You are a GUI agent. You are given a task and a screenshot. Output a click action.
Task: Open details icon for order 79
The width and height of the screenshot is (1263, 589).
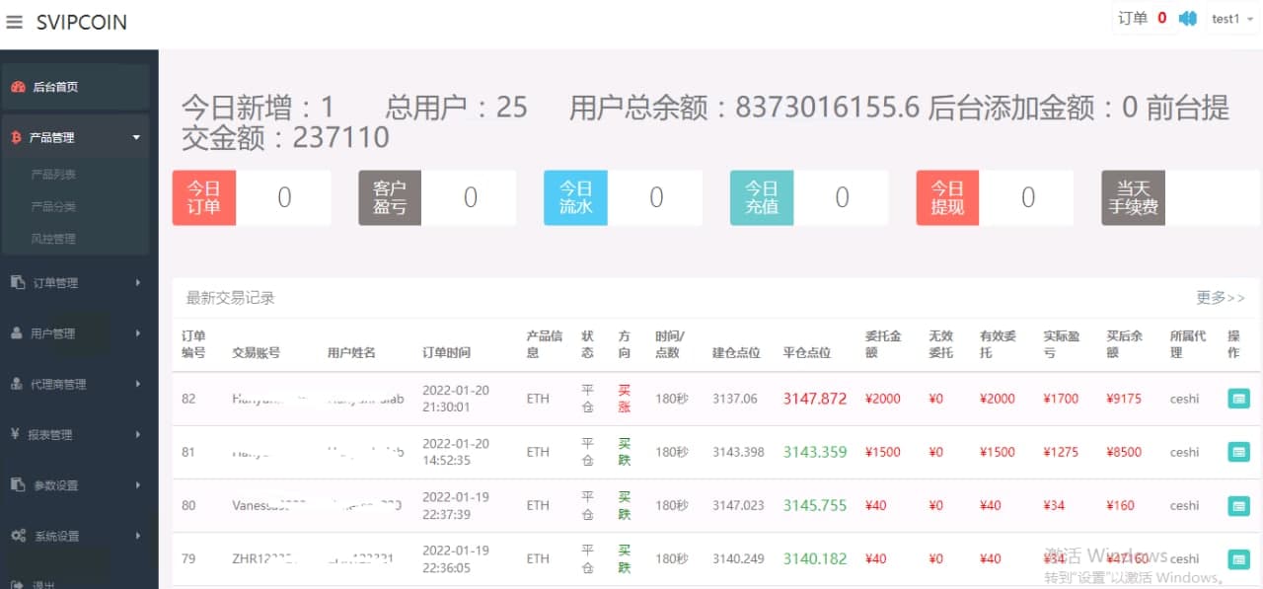pos(1238,558)
